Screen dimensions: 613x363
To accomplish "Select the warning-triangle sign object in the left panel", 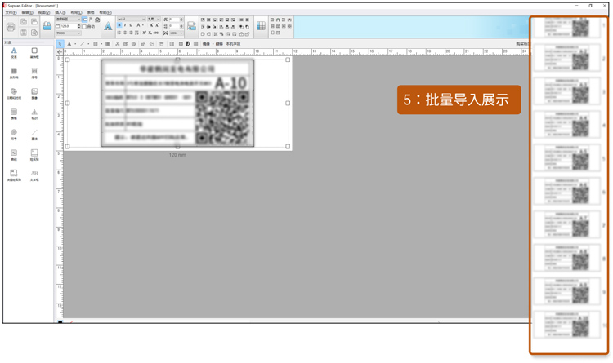I will point(34,113).
